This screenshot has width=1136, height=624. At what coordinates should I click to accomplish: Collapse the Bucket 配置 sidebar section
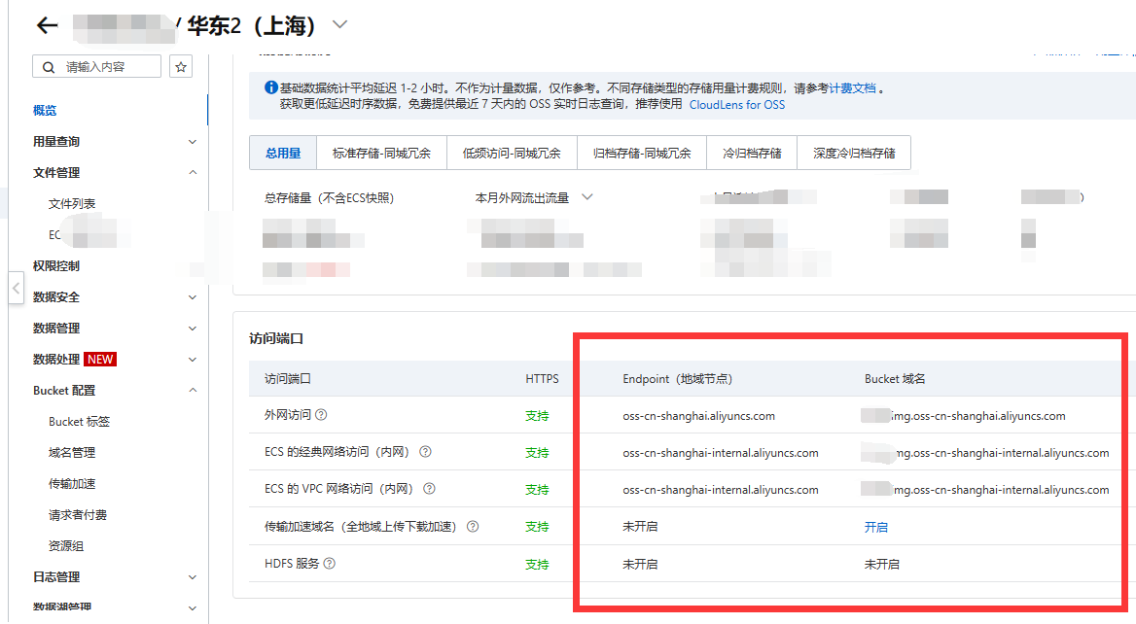point(192,391)
